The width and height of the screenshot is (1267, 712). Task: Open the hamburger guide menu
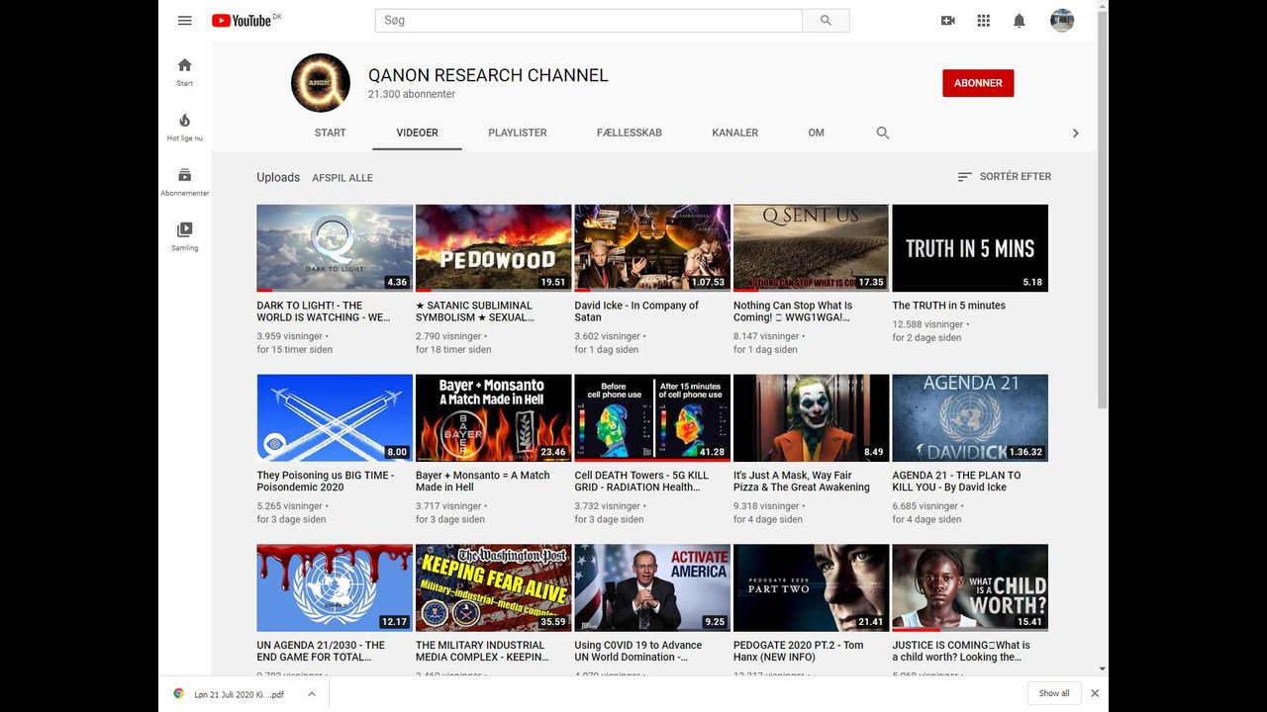[185, 21]
